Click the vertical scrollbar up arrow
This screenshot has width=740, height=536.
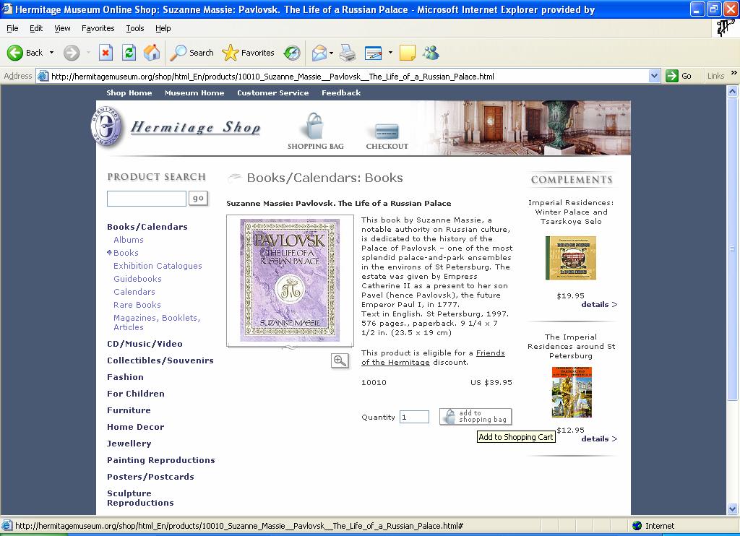[732, 91]
